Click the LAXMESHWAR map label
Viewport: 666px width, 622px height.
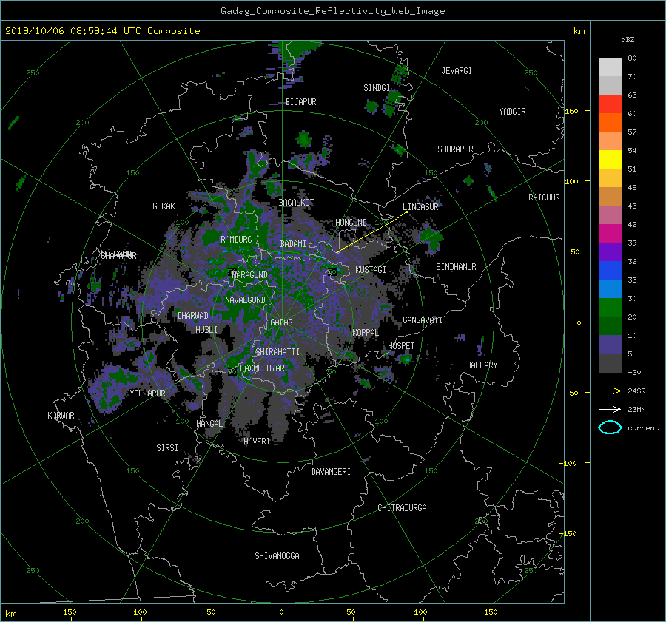click(262, 368)
